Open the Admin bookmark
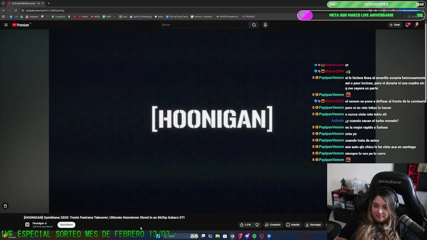The image size is (427, 240). pyautogui.click(x=83, y=17)
